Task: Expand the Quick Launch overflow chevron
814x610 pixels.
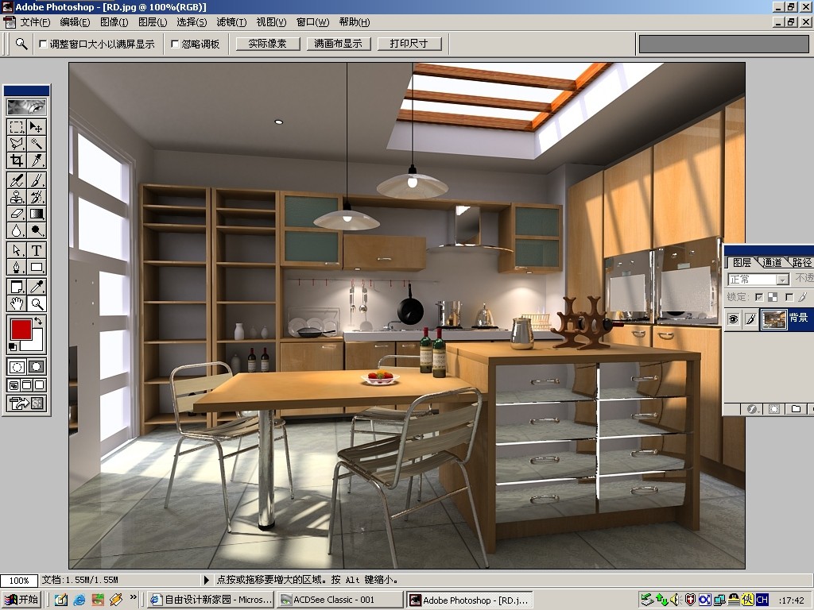Action: pos(133,597)
